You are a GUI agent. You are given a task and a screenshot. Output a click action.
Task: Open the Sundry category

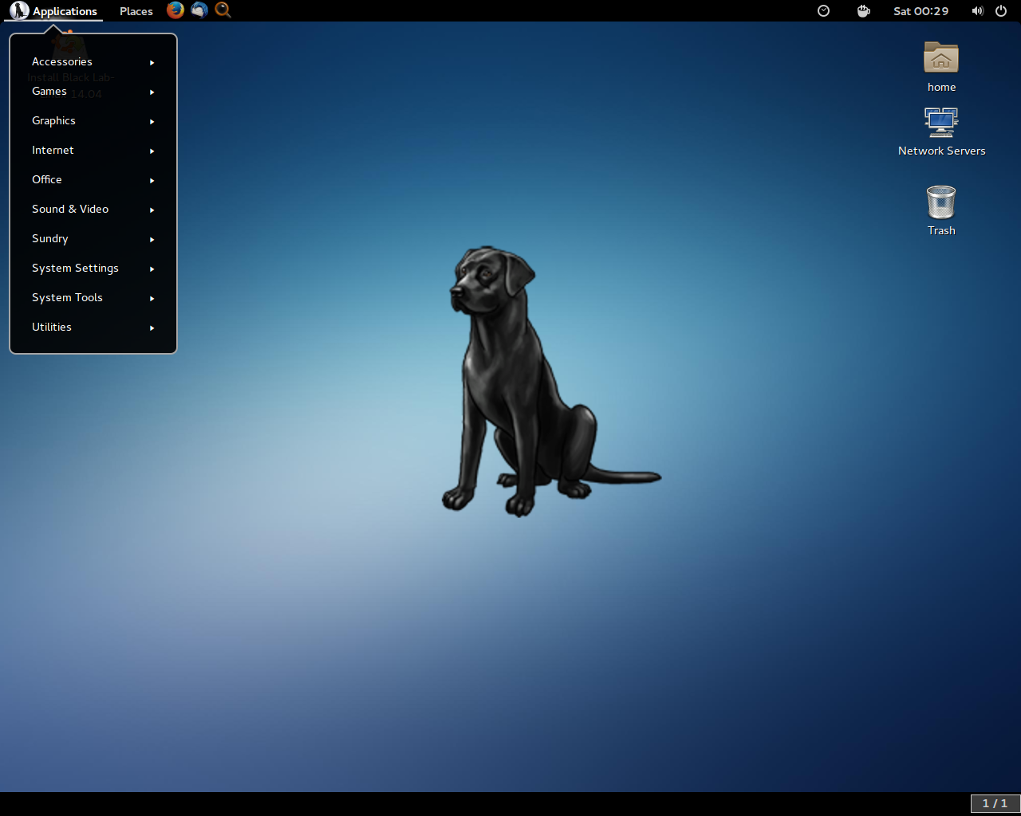pyautogui.click(x=93, y=239)
